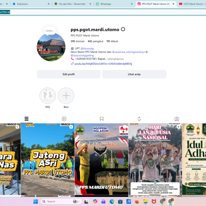Click the pps.pgot.mardi.utomo username heading
This screenshot has height=206, width=206.
point(95,30)
